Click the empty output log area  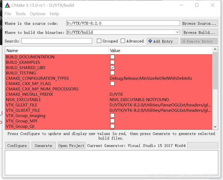point(112,163)
